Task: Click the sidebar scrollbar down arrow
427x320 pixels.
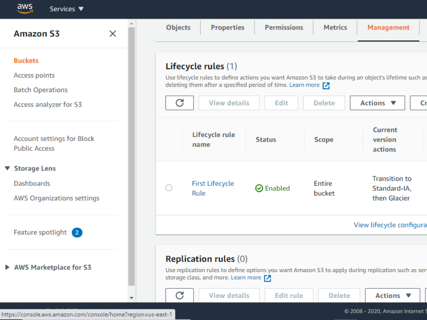Action: point(131,297)
